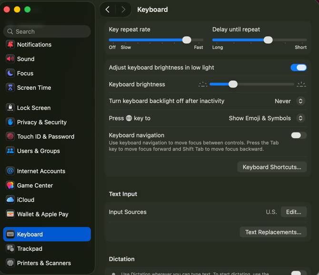Select Printers & Scanners in sidebar
The image size is (319, 275).
coord(44,263)
